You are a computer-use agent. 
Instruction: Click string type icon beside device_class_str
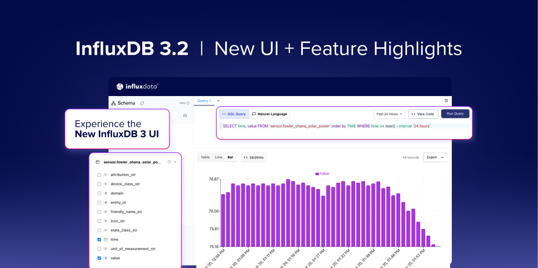[x=106, y=184]
